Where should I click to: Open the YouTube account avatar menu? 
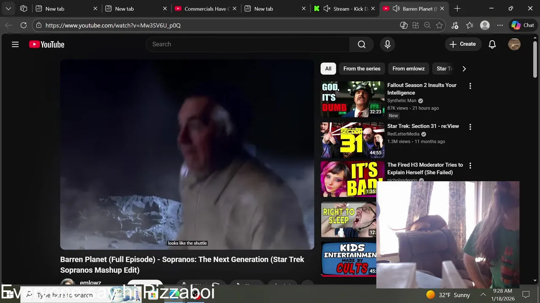(x=514, y=44)
